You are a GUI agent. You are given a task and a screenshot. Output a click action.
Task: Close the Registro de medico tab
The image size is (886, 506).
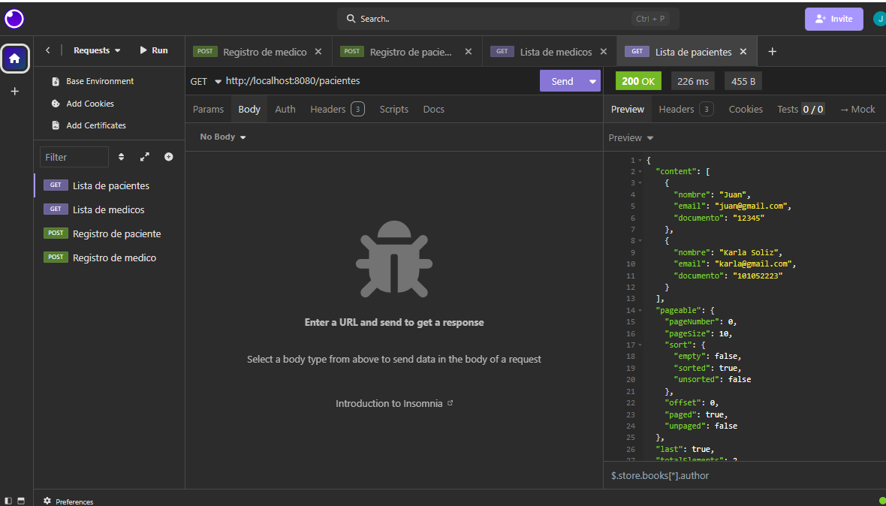coord(318,51)
